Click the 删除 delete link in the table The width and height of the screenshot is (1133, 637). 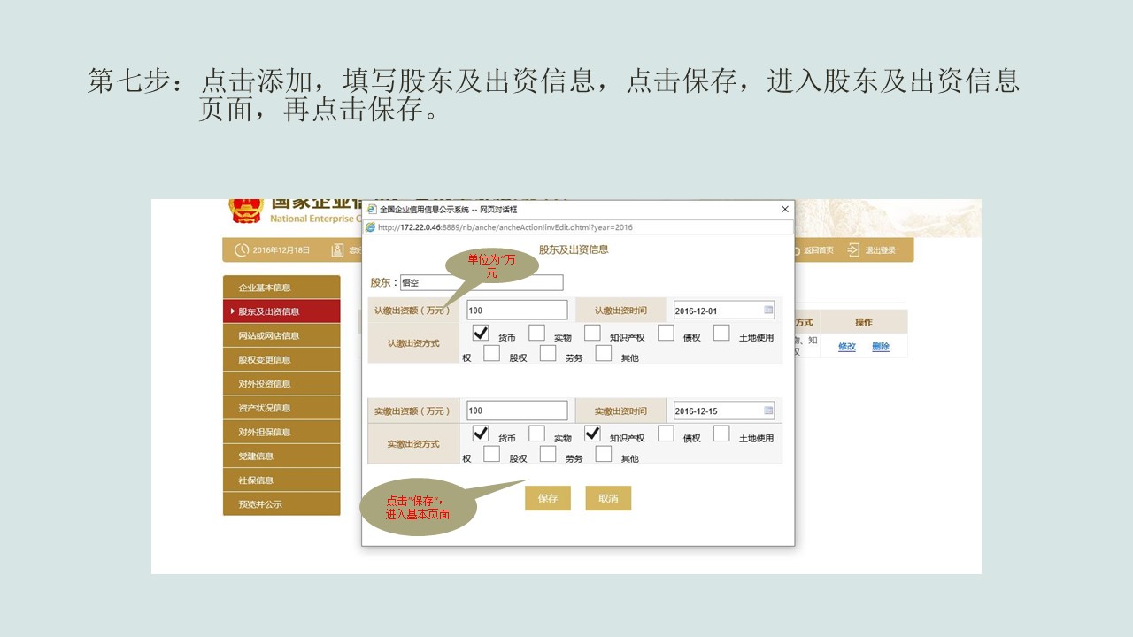tap(879, 347)
